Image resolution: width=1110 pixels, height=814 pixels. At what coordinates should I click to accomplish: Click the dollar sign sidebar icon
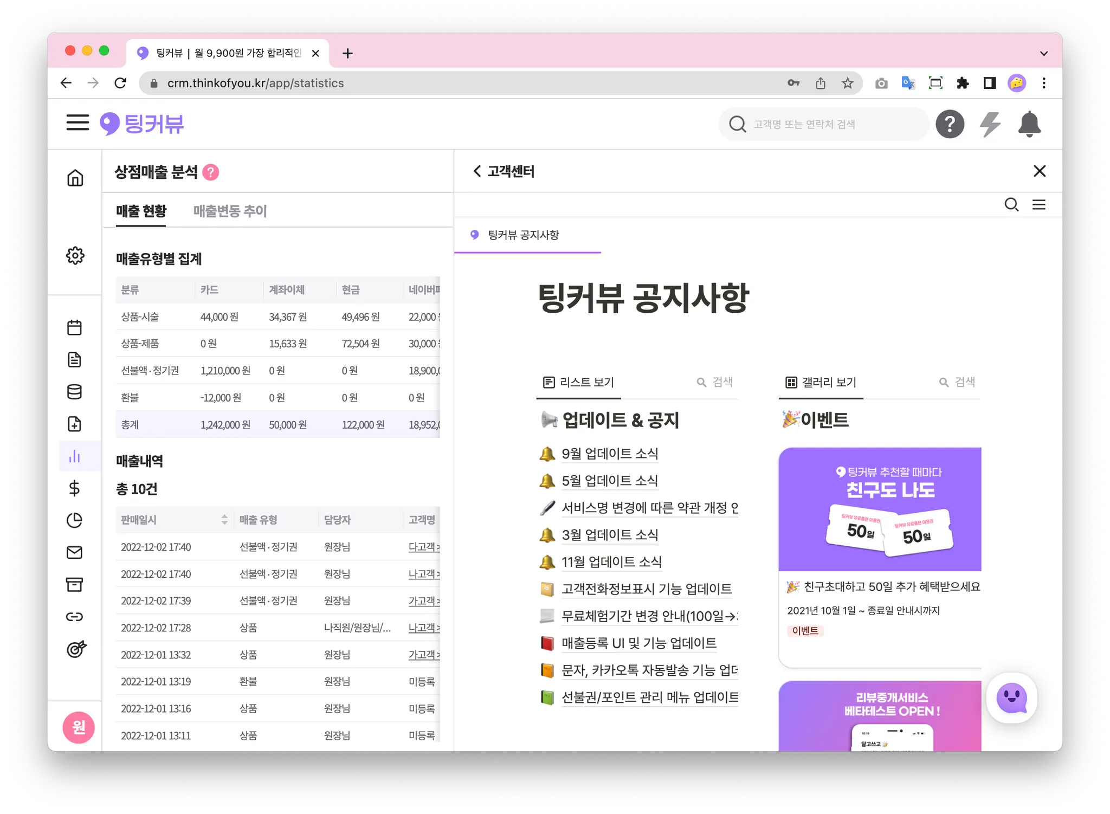(x=75, y=488)
